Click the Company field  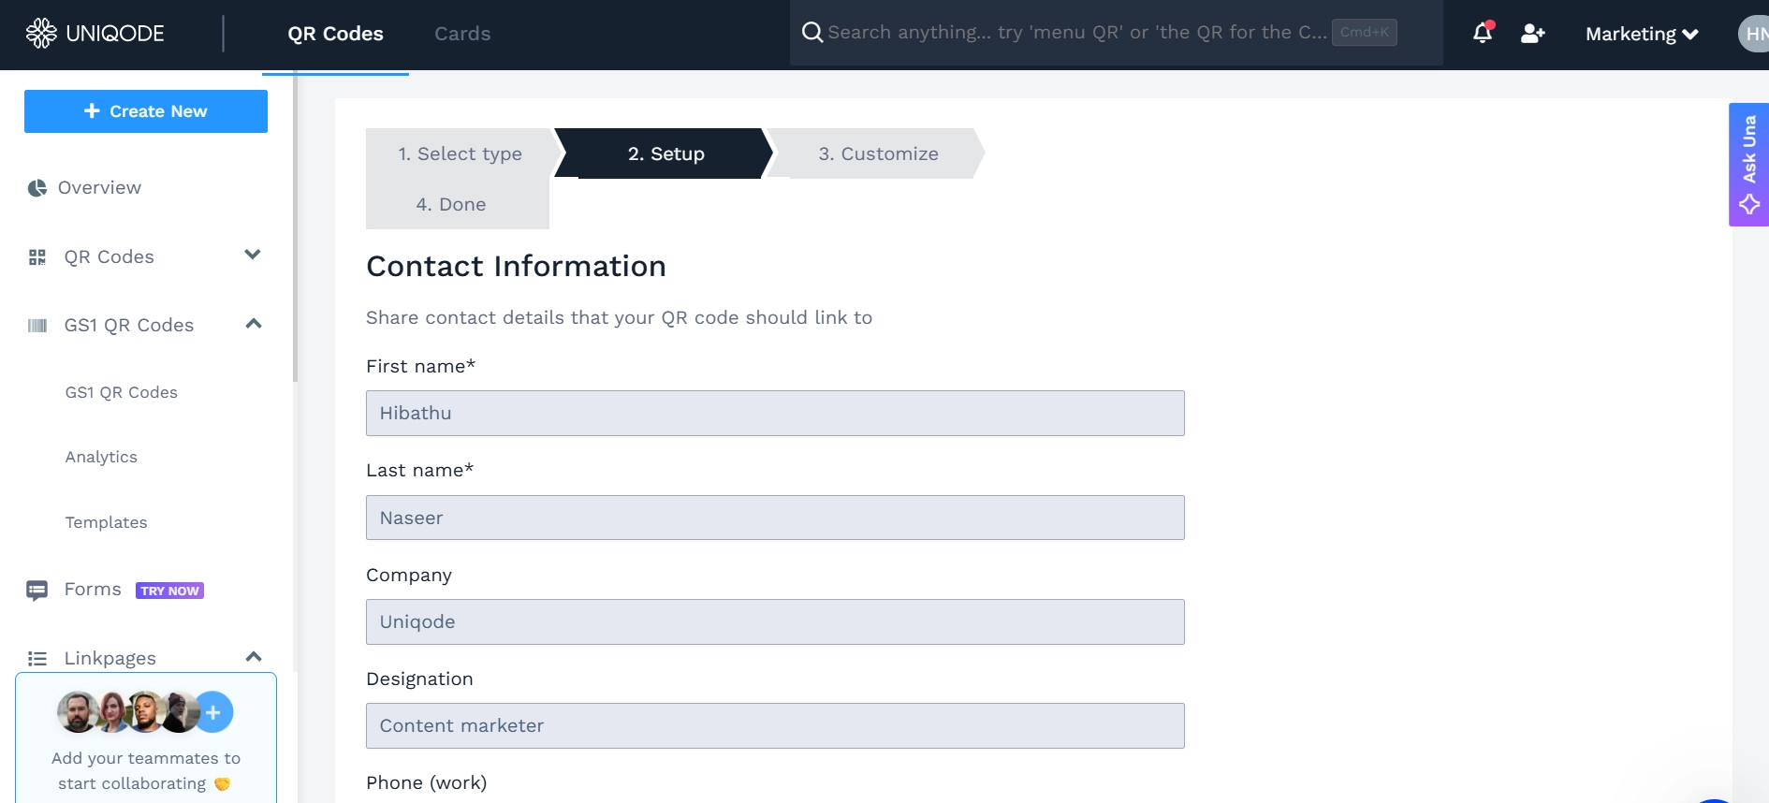[775, 622]
